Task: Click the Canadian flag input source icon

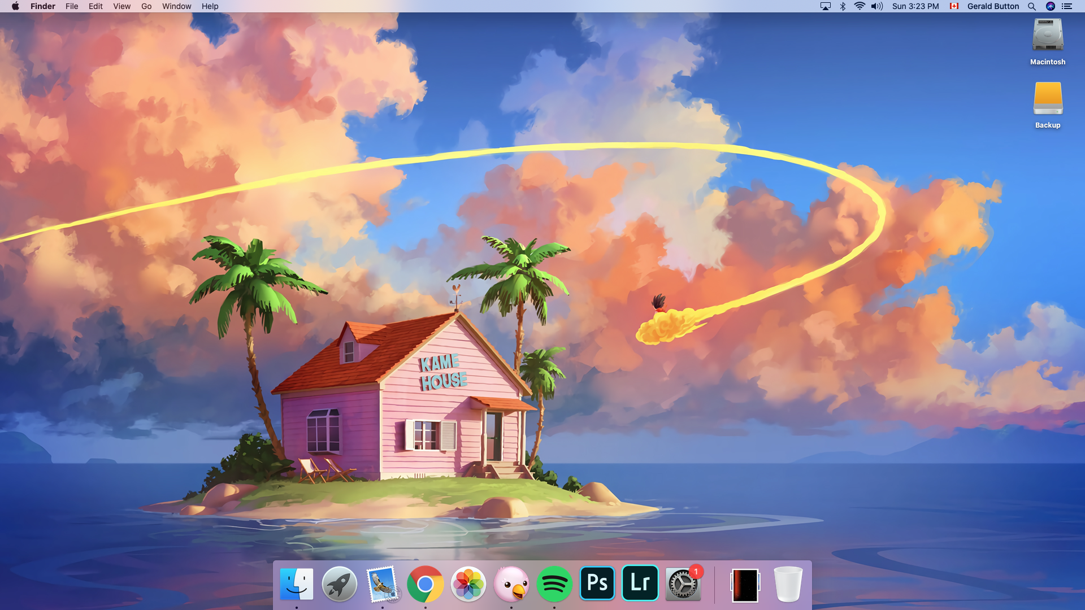Action: (x=954, y=6)
